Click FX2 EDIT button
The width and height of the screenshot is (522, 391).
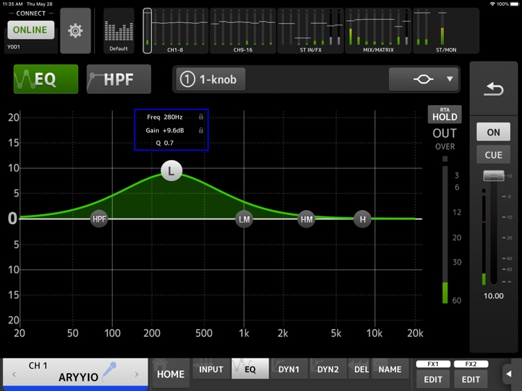[470, 379]
